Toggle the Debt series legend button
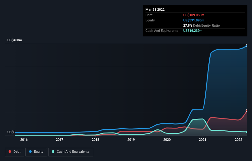252x161 pixels. click(15, 152)
